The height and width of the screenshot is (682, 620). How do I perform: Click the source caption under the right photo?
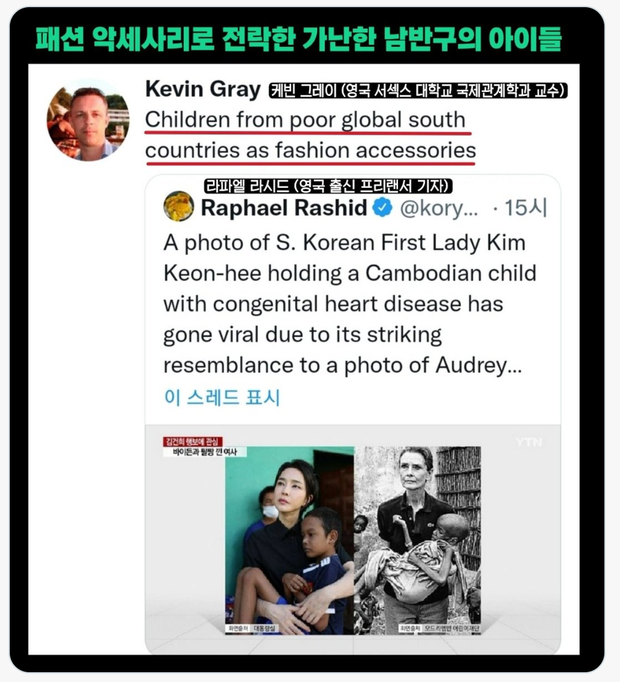(x=439, y=629)
